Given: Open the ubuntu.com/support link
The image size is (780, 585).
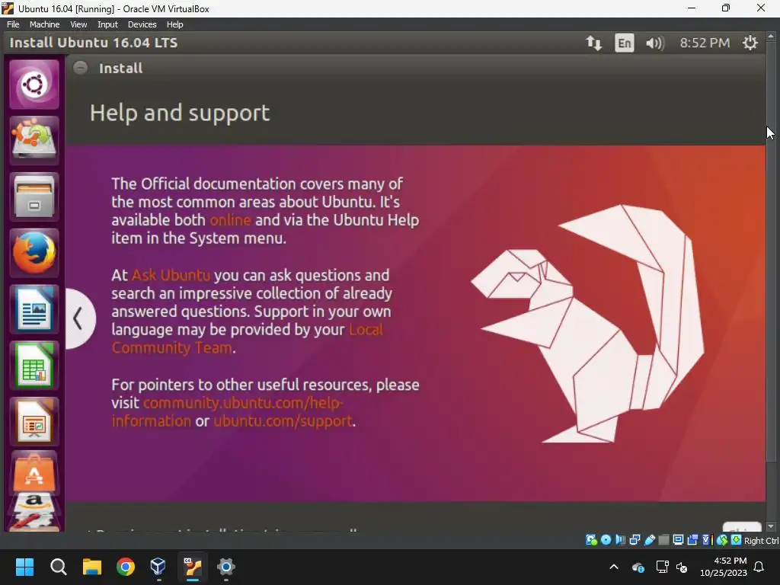Looking at the screenshot, I should click(x=283, y=420).
